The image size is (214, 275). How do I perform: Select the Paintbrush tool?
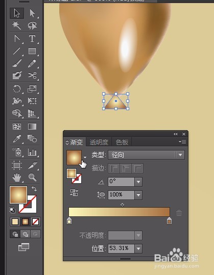[17, 63]
